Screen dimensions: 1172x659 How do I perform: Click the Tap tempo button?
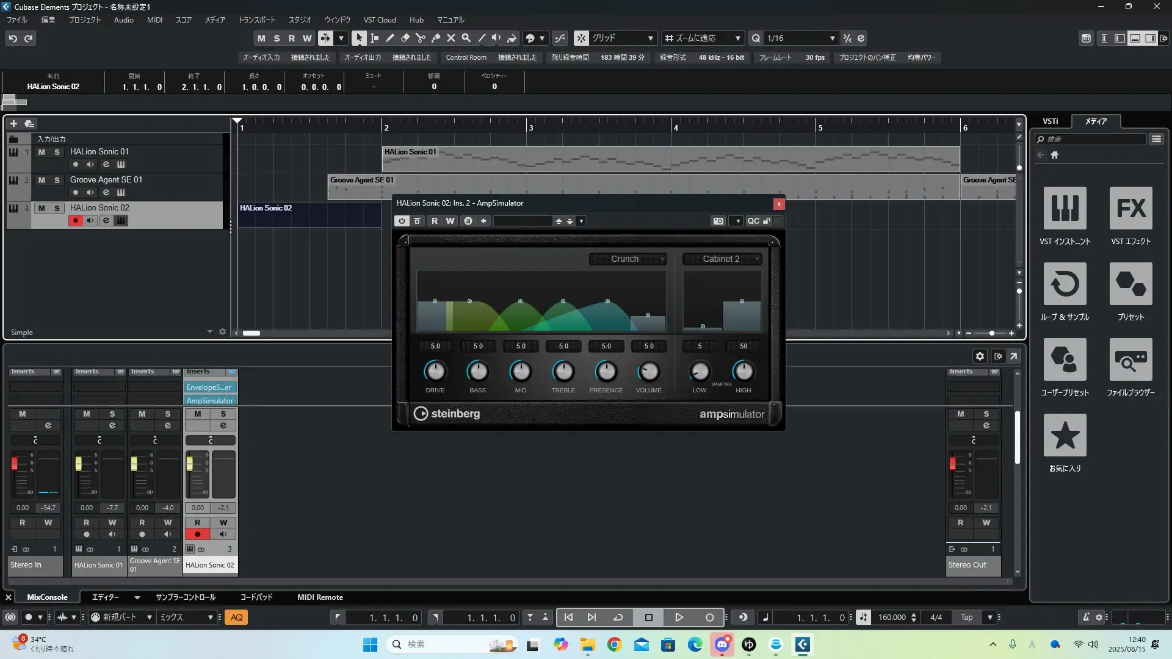(x=966, y=618)
